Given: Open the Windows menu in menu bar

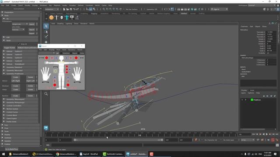Looking at the screenshot, I should coord(43,5).
